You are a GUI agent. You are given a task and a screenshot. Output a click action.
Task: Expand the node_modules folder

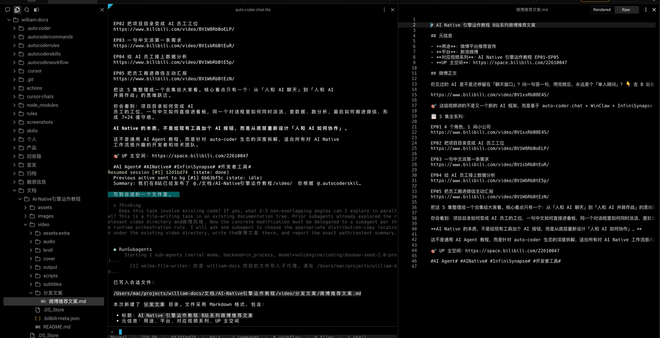click(x=14, y=105)
